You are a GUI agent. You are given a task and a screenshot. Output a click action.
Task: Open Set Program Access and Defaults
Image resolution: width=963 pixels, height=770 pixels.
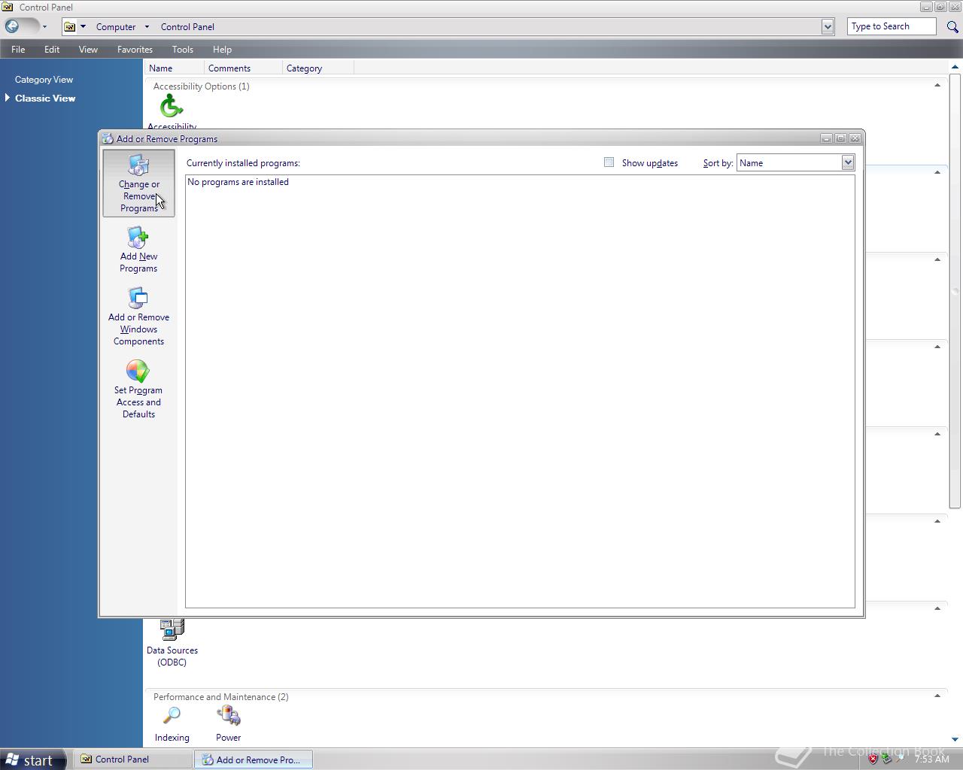pyautogui.click(x=138, y=390)
